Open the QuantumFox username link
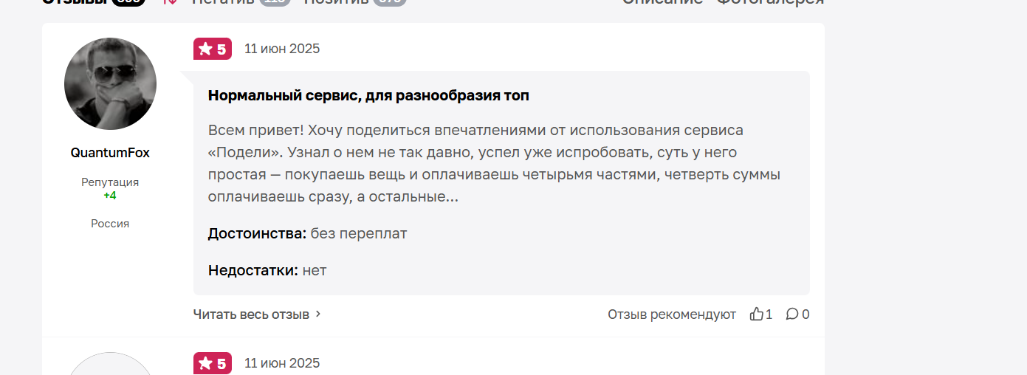Image resolution: width=1027 pixels, height=375 pixels. 110,153
